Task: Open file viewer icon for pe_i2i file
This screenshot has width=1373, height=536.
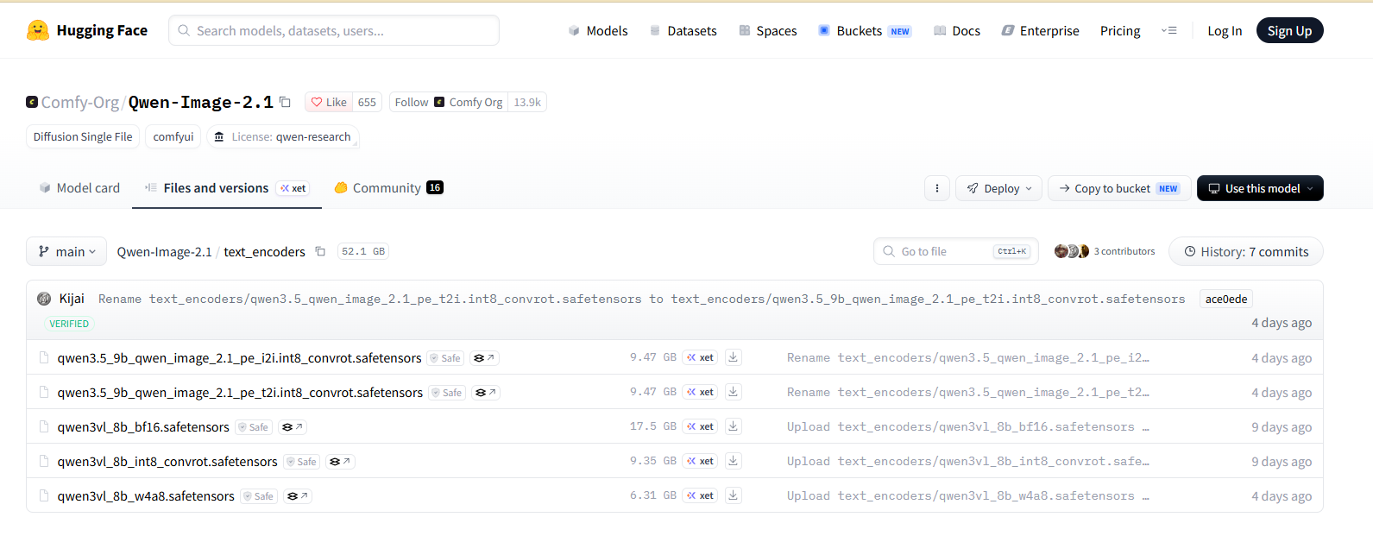Action: (484, 358)
